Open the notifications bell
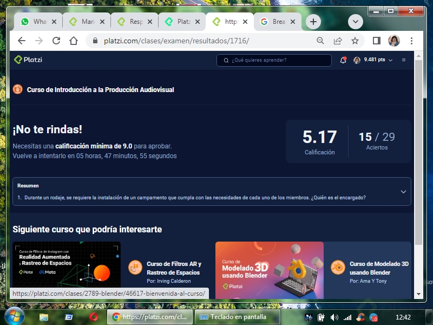This screenshot has height=325, width=433. click(x=343, y=60)
